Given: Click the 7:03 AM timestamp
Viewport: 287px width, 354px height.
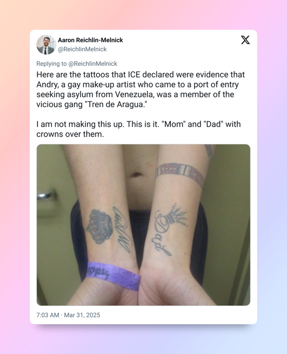Looking at the screenshot, I should click(x=48, y=315).
